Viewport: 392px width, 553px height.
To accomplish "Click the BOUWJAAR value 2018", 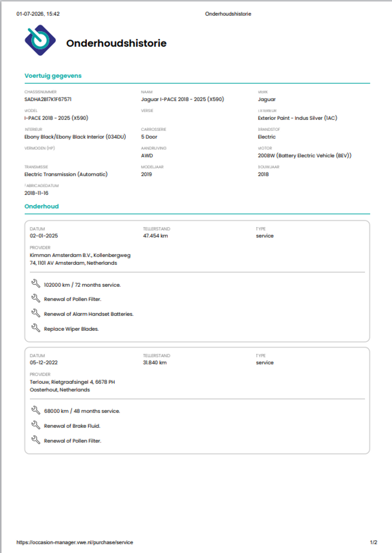I will point(263,174).
